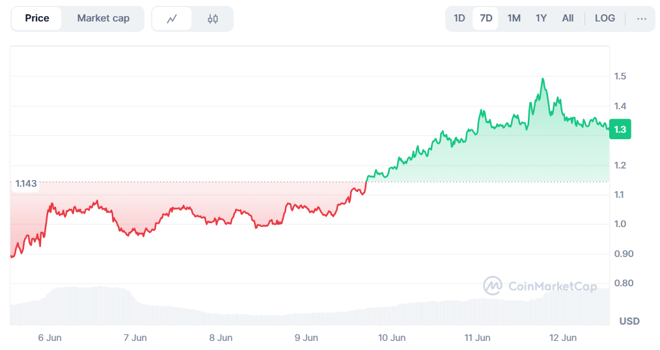Click the 12 Jun date label
The image size is (660, 350).
(563, 338)
